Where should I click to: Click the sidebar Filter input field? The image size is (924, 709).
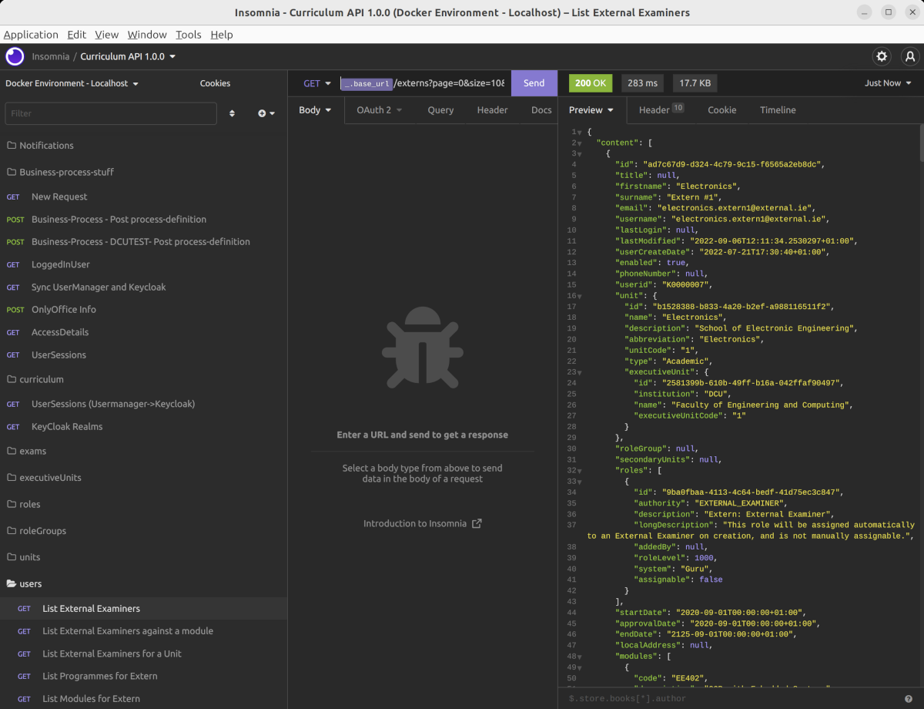tap(110, 113)
